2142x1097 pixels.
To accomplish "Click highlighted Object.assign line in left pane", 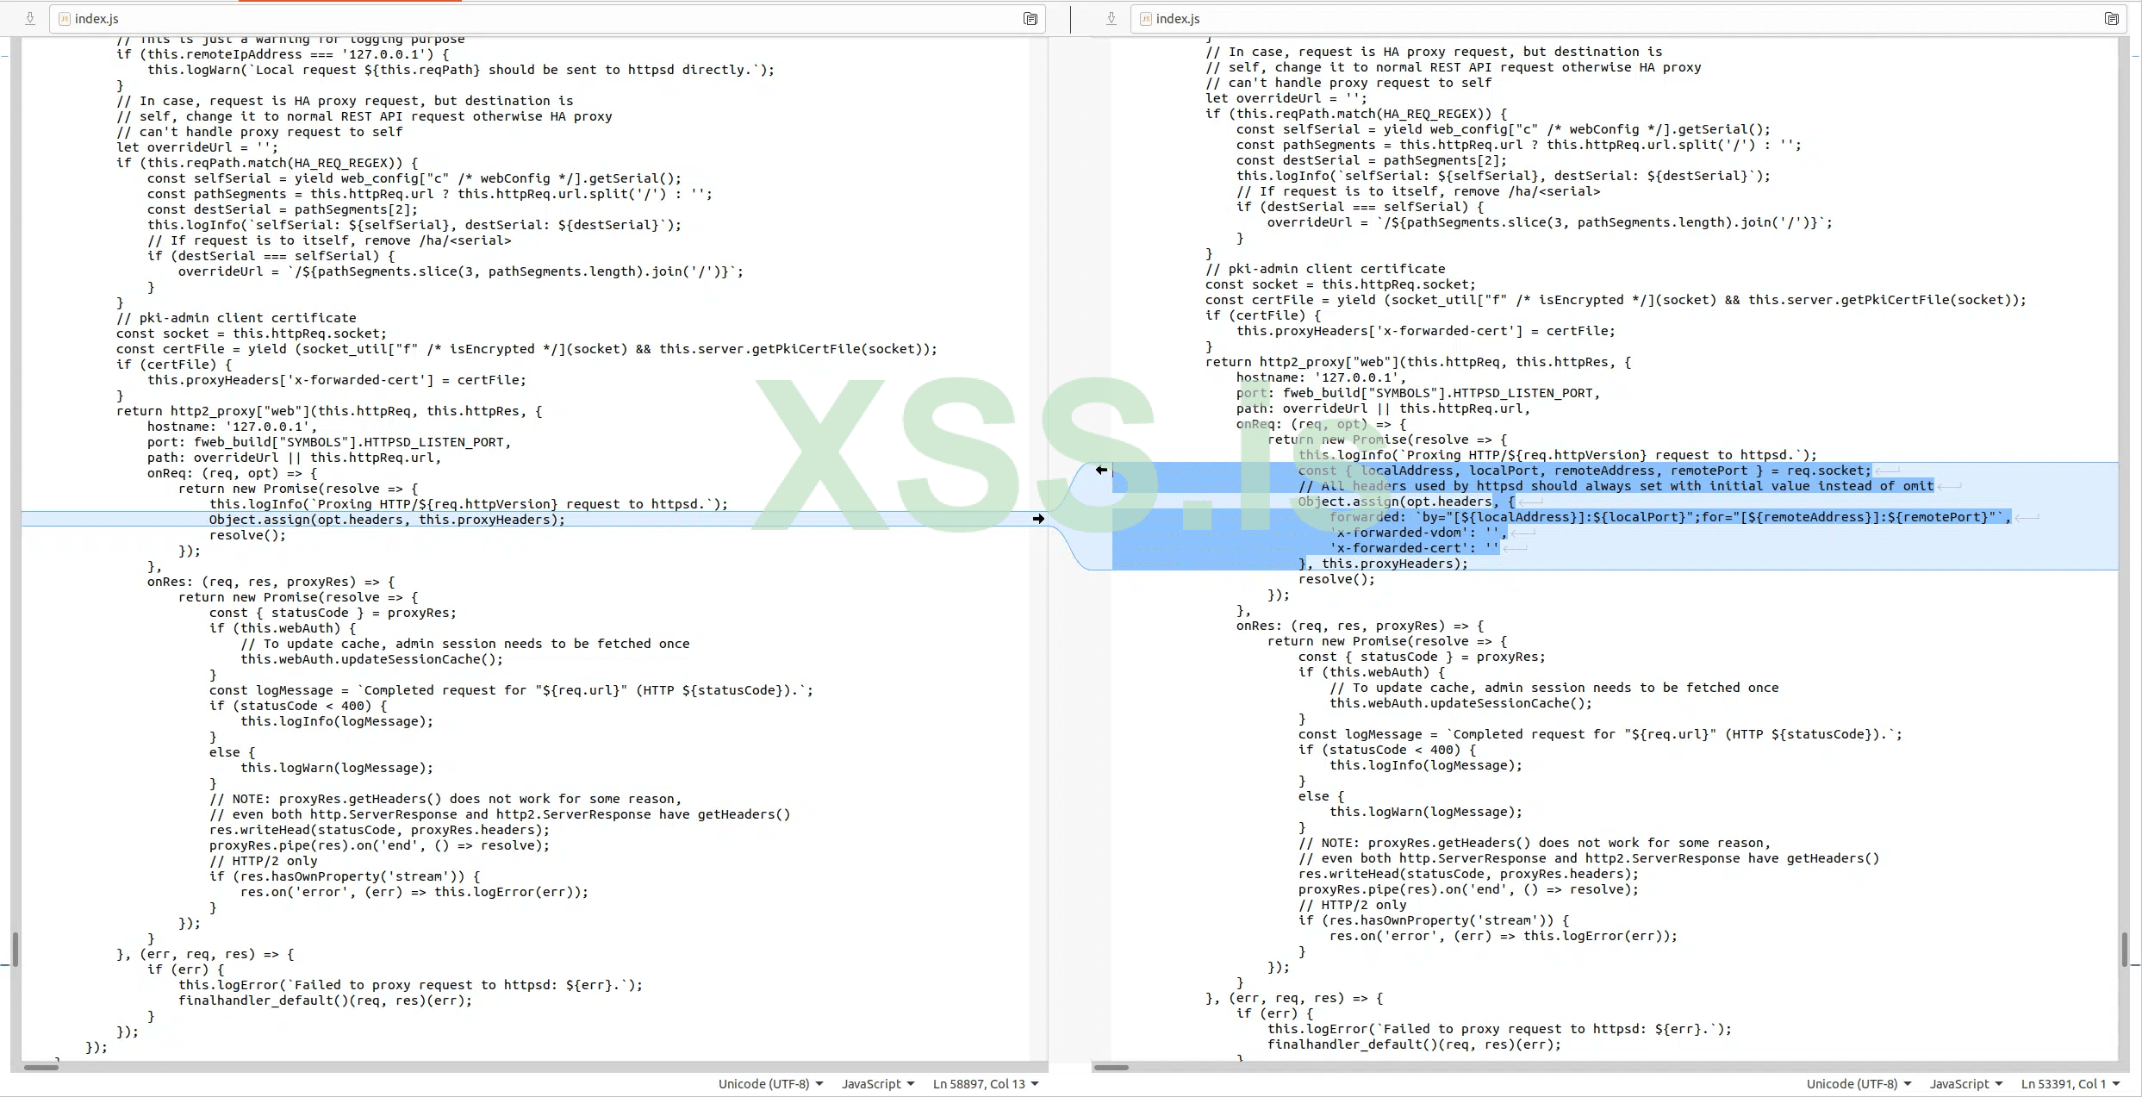I will tap(387, 520).
